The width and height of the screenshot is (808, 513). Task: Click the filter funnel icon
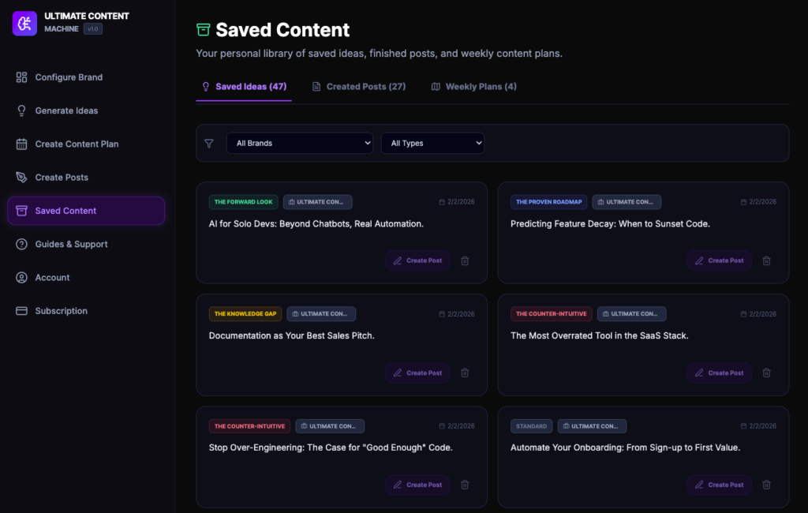pyautogui.click(x=209, y=144)
